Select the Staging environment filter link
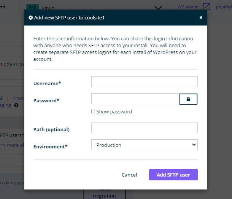This screenshot has height=199, width=232. (x=6, y=105)
